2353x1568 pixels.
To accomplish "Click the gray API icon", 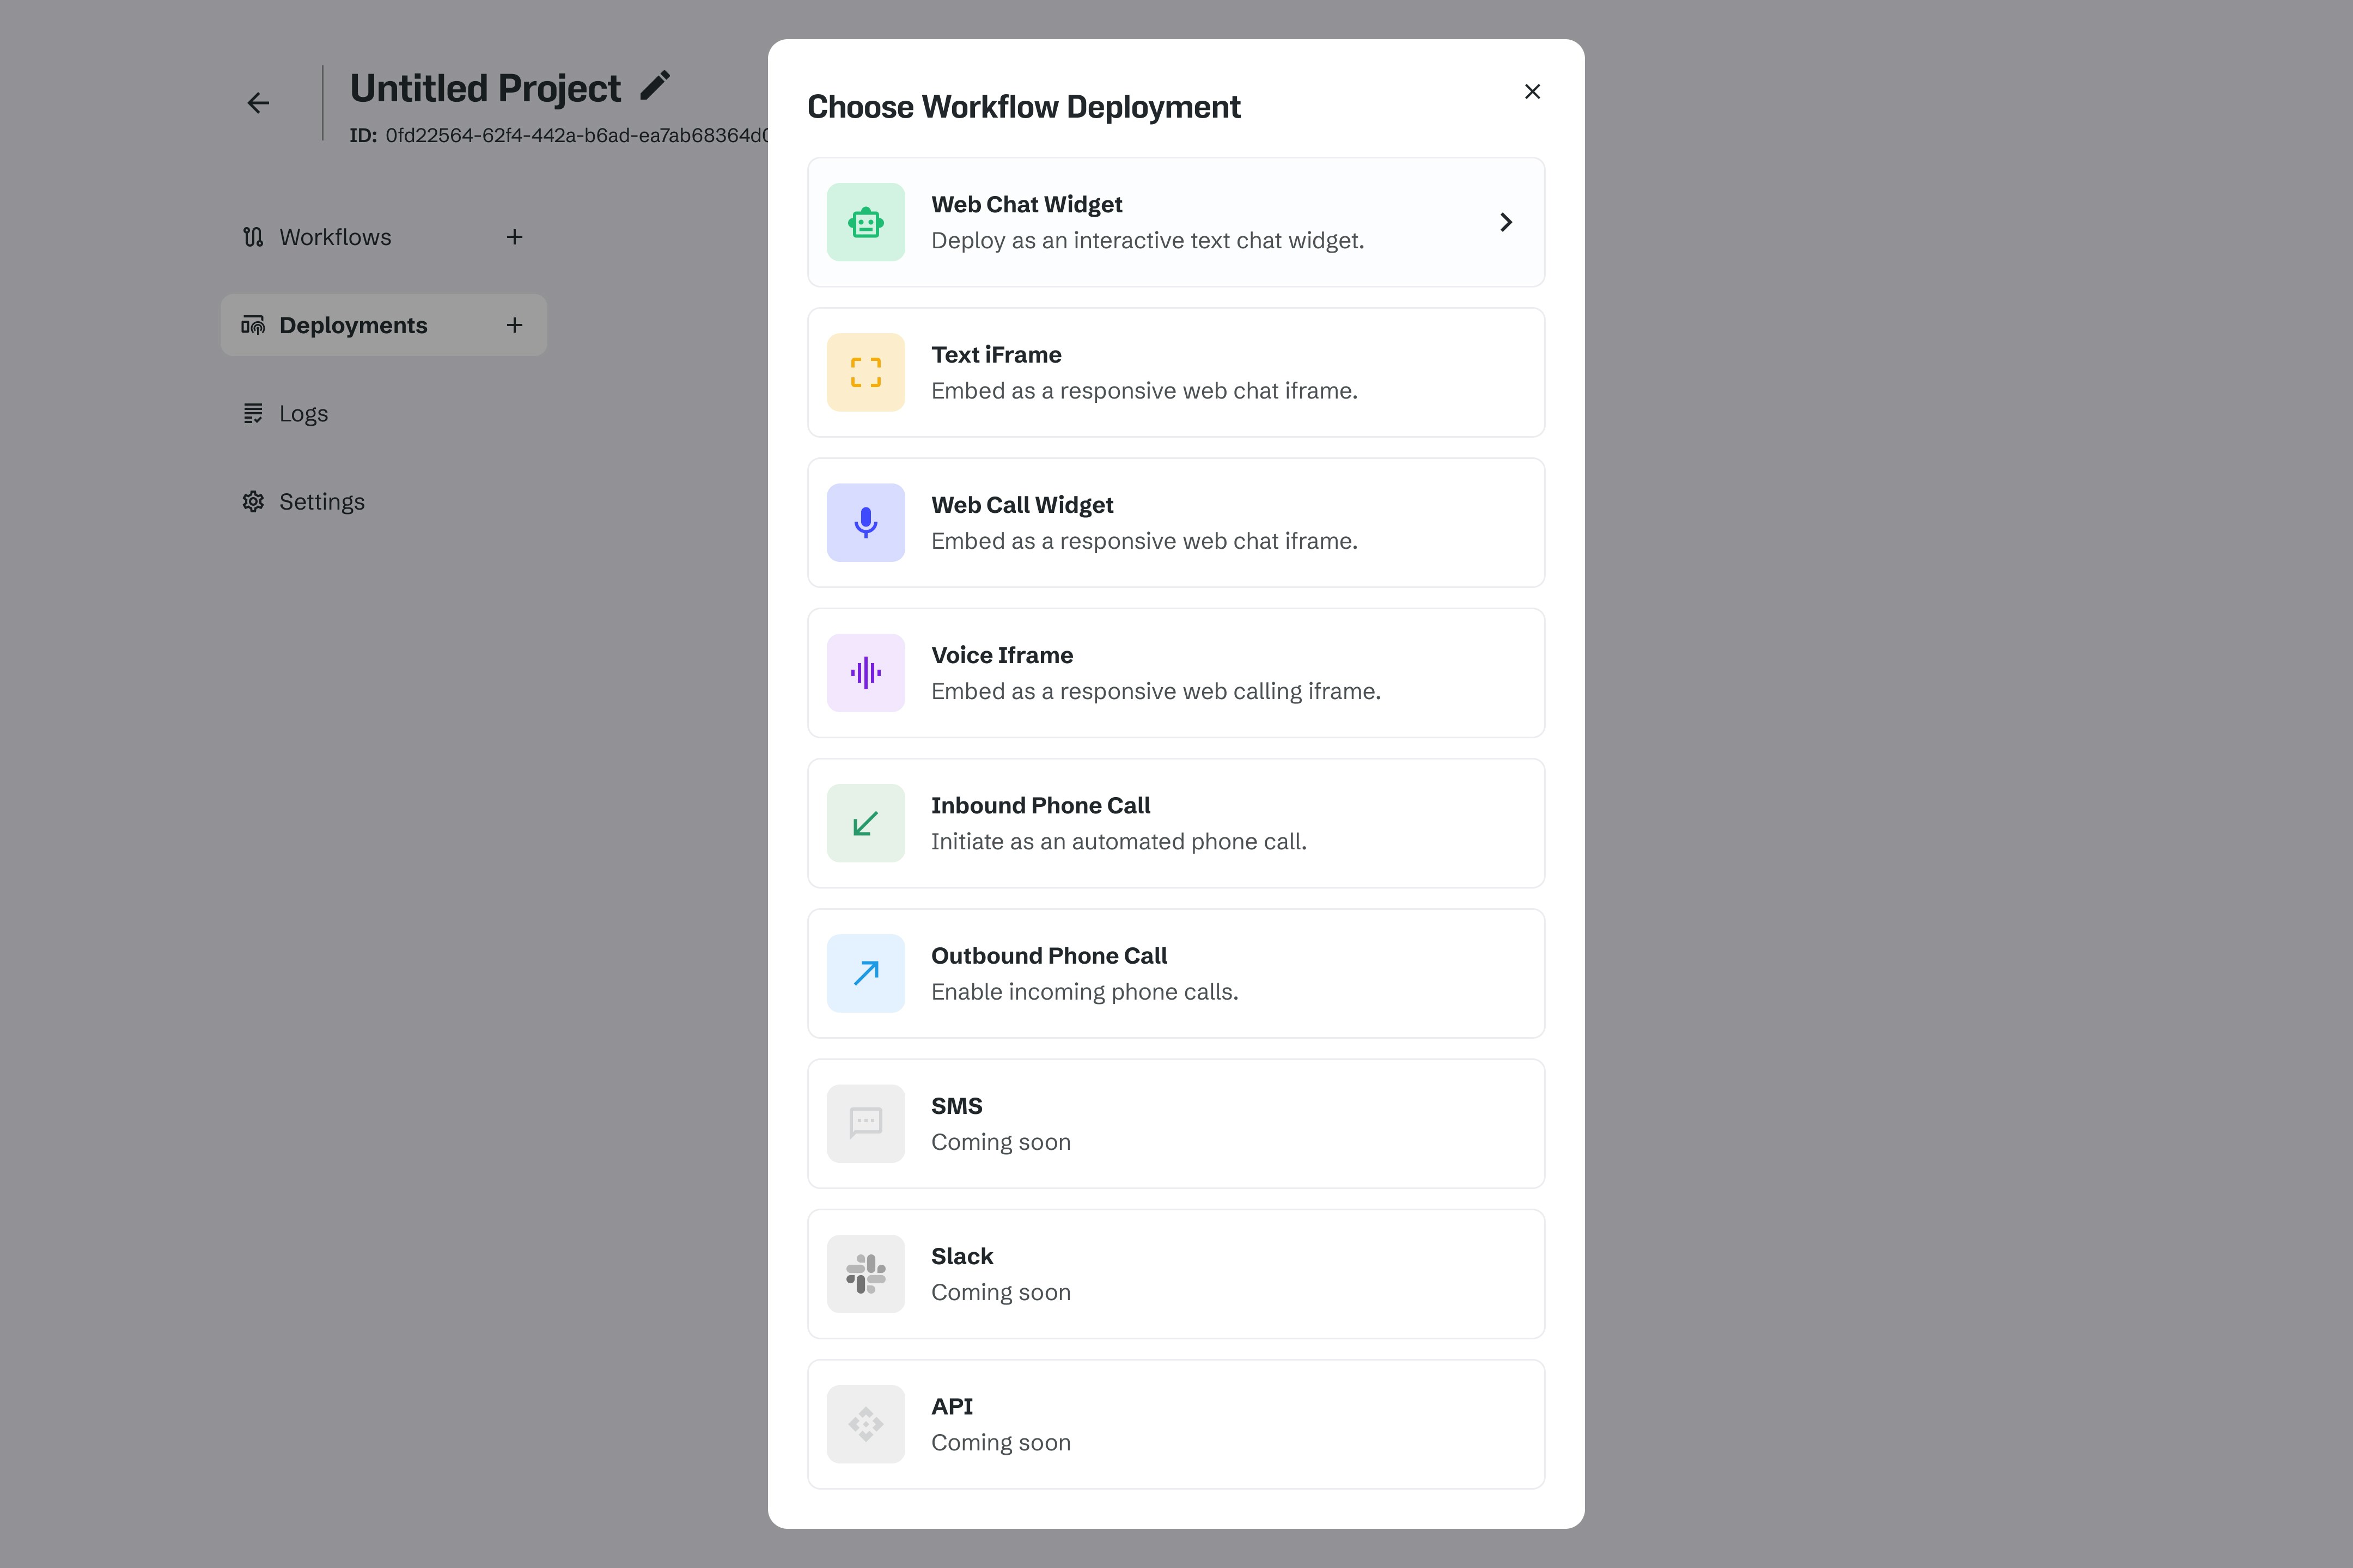I will 865,1424.
